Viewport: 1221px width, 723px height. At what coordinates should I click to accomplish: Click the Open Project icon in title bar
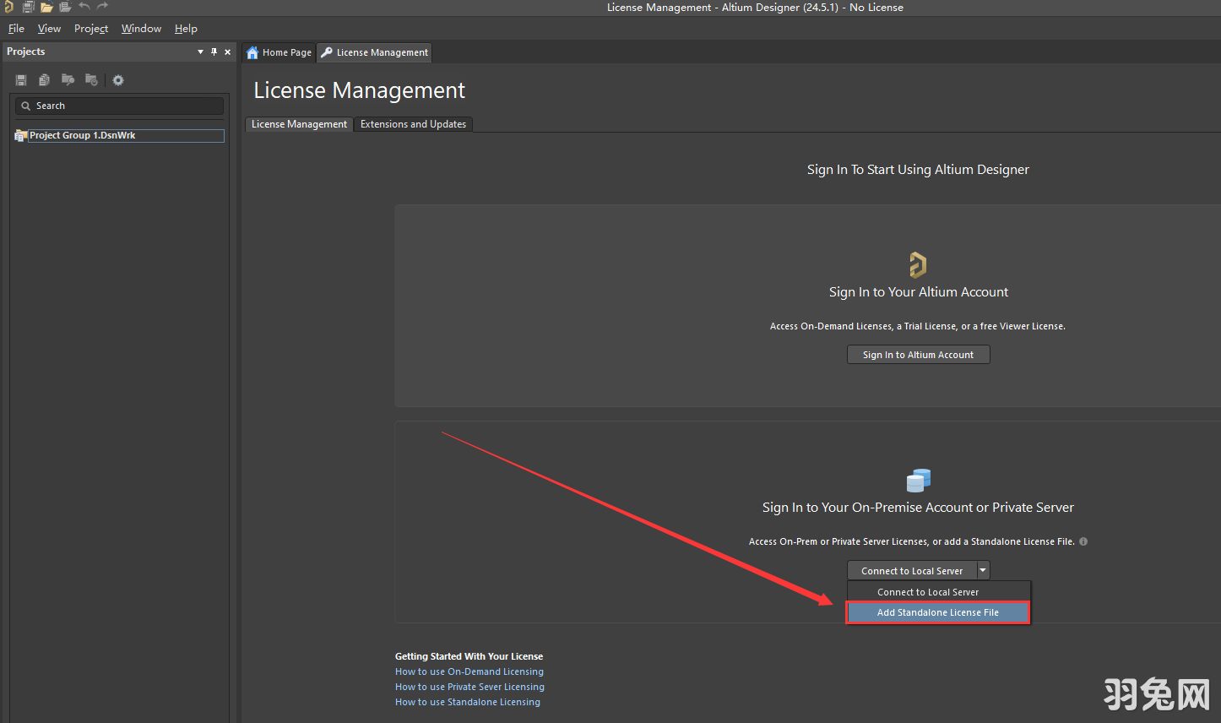pos(65,7)
